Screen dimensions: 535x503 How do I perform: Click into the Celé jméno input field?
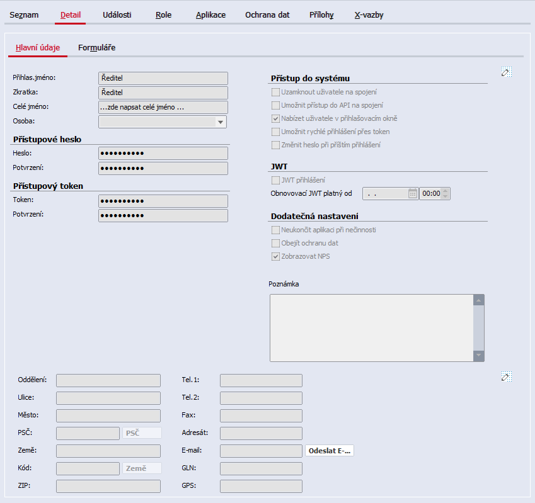point(163,108)
